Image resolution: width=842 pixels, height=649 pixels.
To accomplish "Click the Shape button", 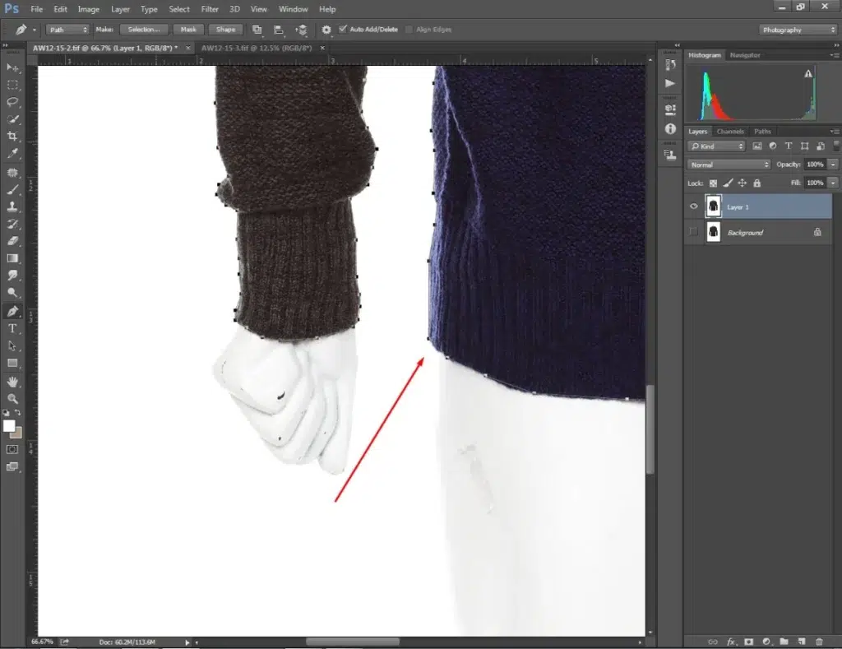I will point(225,30).
